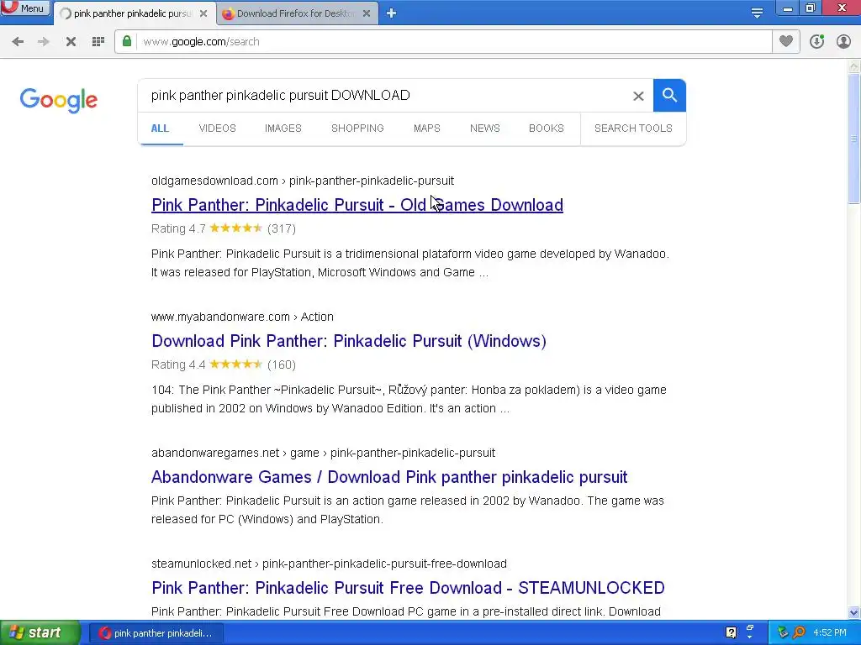The width and height of the screenshot is (861, 645).
Task: Click the help question mark tray icon
Action: click(731, 632)
